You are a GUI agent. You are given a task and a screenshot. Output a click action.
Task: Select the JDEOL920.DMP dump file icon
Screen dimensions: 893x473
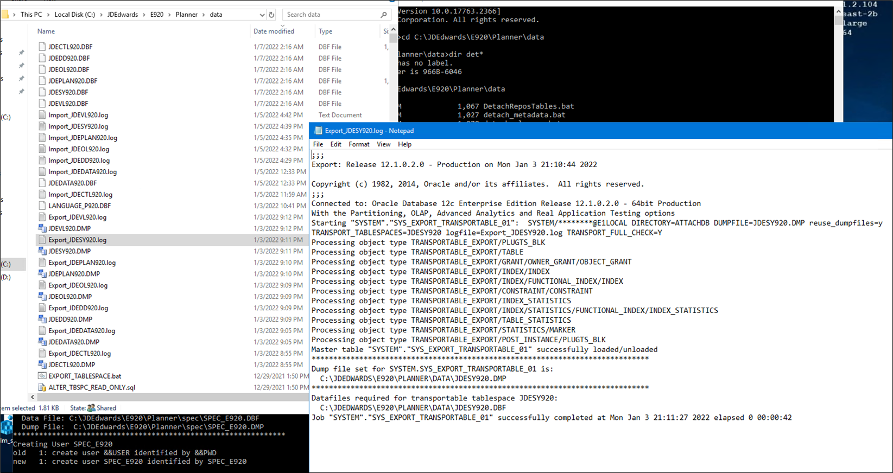click(42, 297)
